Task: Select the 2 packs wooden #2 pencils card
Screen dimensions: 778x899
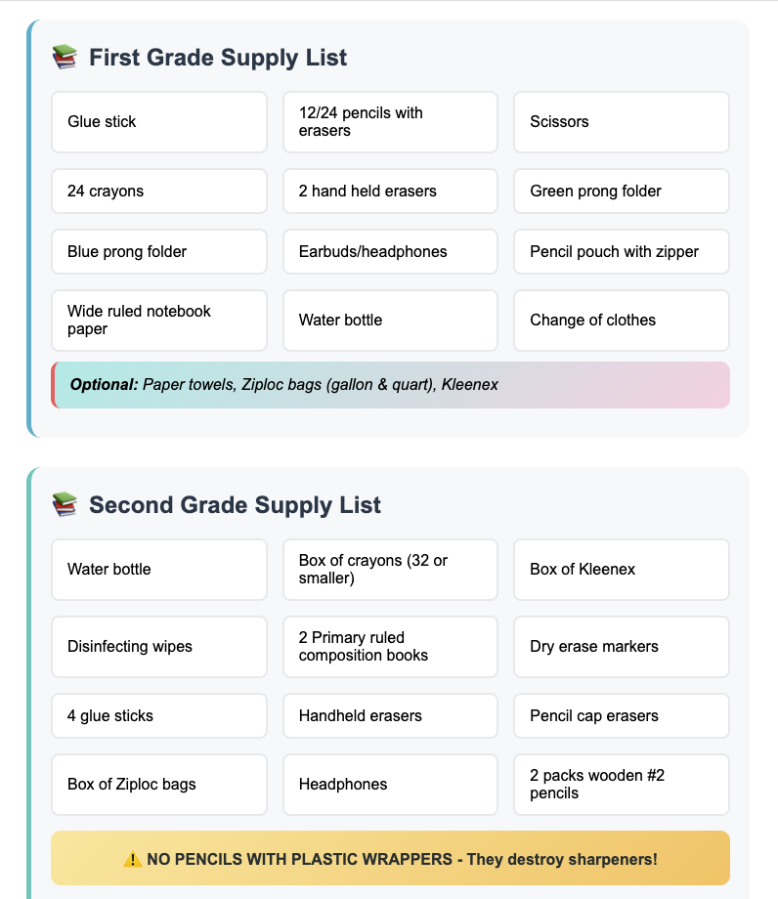Action: pos(622,785)
